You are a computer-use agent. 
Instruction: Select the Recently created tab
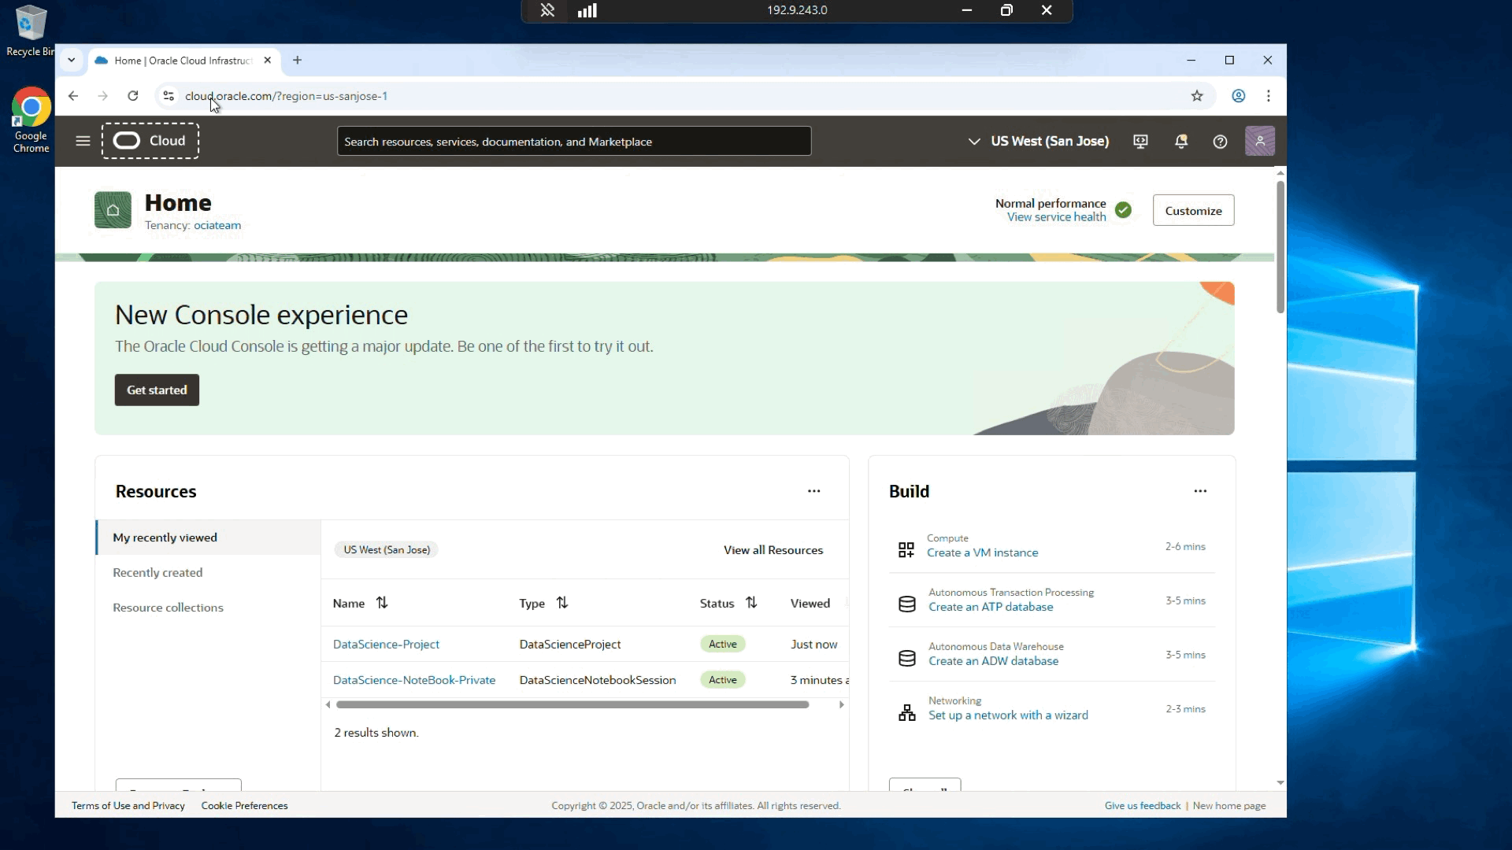(157, 573)
